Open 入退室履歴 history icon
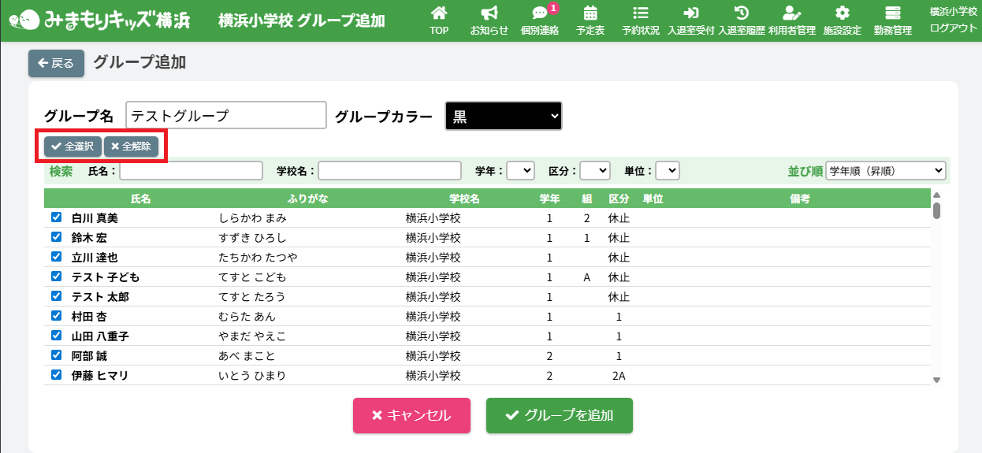The width and height of the screenshot is (982, 453). [741, 13]
